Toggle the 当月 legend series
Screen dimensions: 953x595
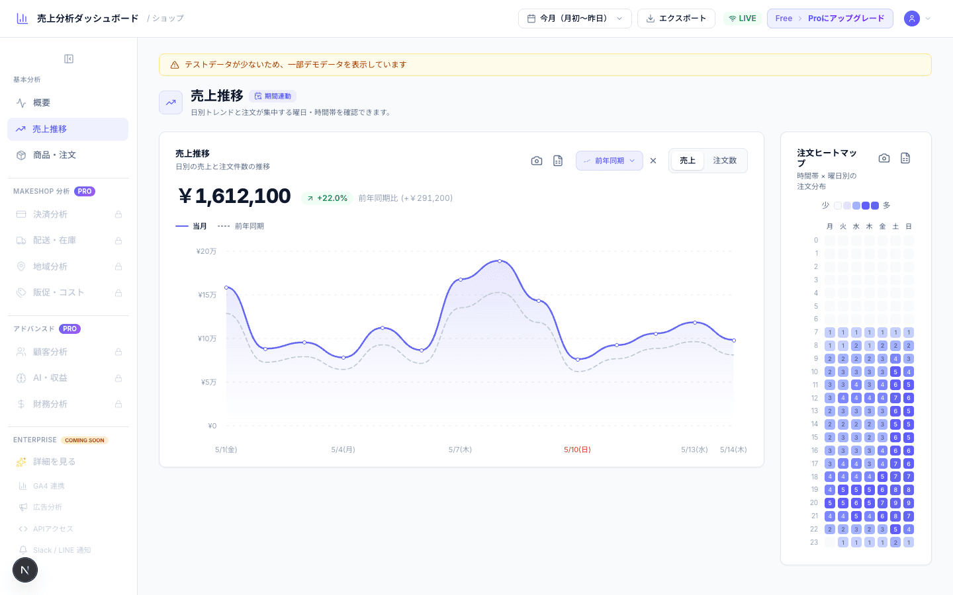pos(191,226)
